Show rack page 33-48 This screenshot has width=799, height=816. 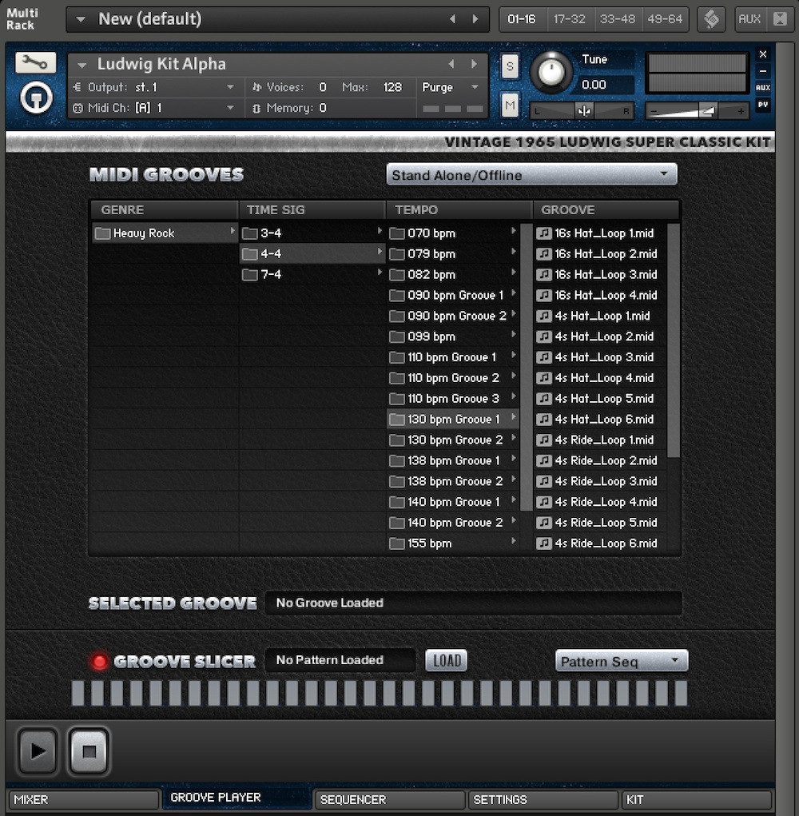pos(618,20)
